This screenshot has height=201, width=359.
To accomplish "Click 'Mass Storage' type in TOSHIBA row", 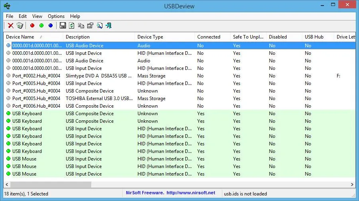I will [x=151, y=99].
